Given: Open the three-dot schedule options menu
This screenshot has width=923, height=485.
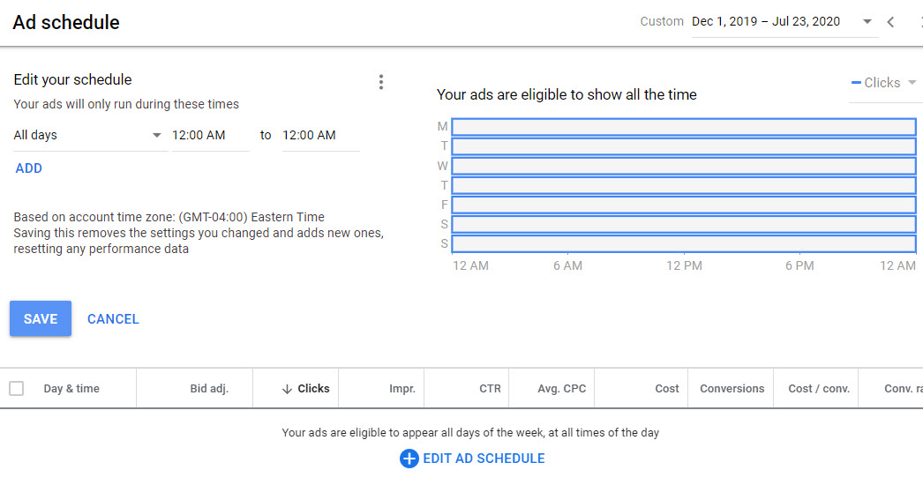Looking at the screenshot, I should pos(381,82).
